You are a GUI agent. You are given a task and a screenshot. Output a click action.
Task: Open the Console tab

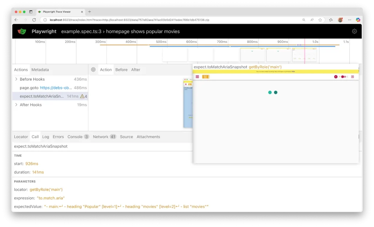pos(75,137)
